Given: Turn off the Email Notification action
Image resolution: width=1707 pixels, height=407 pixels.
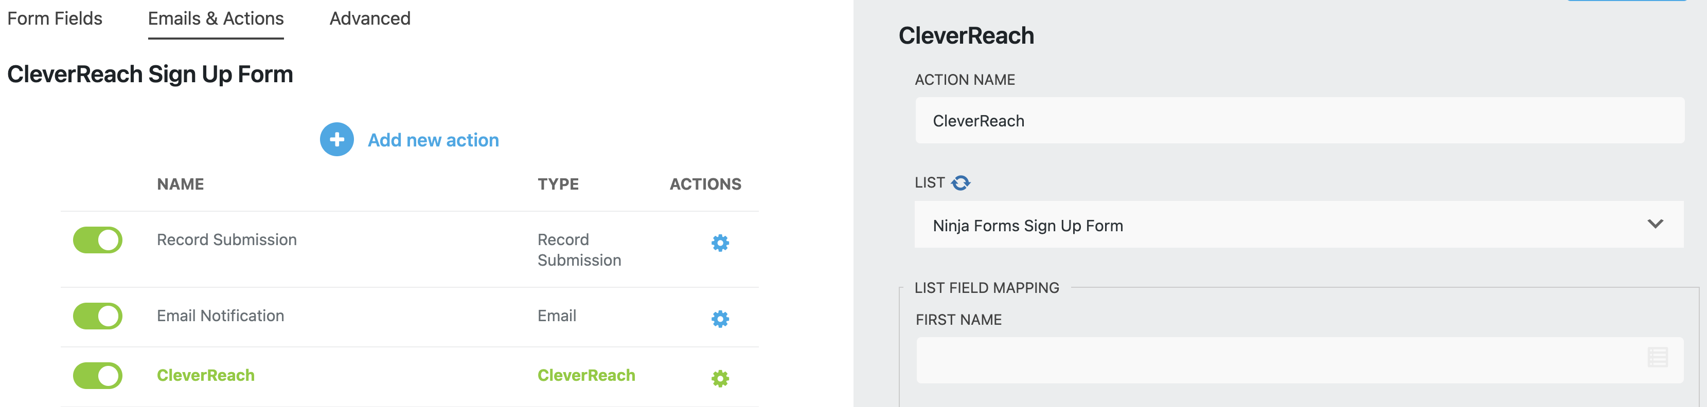Looking at the screenshot, I should point(97,316).
